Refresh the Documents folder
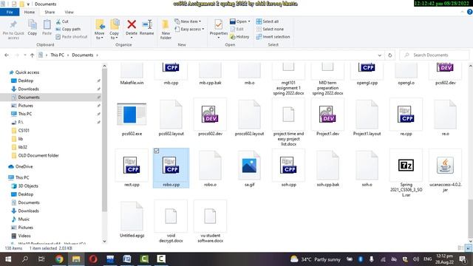This screenshot has height=266, width=473. click(389, 55)
